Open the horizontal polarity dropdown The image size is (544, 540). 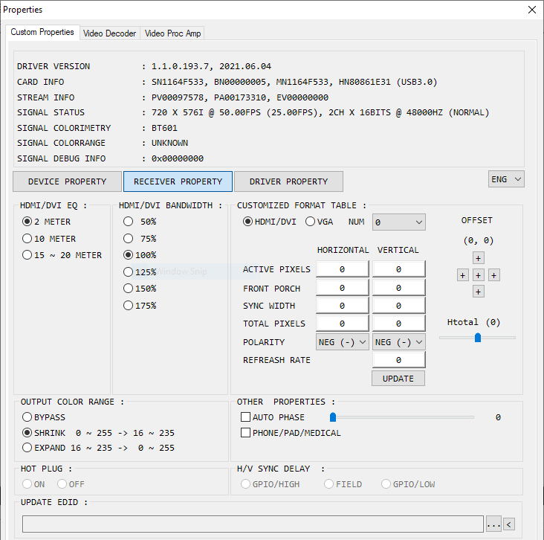click(x=343, y=342)
